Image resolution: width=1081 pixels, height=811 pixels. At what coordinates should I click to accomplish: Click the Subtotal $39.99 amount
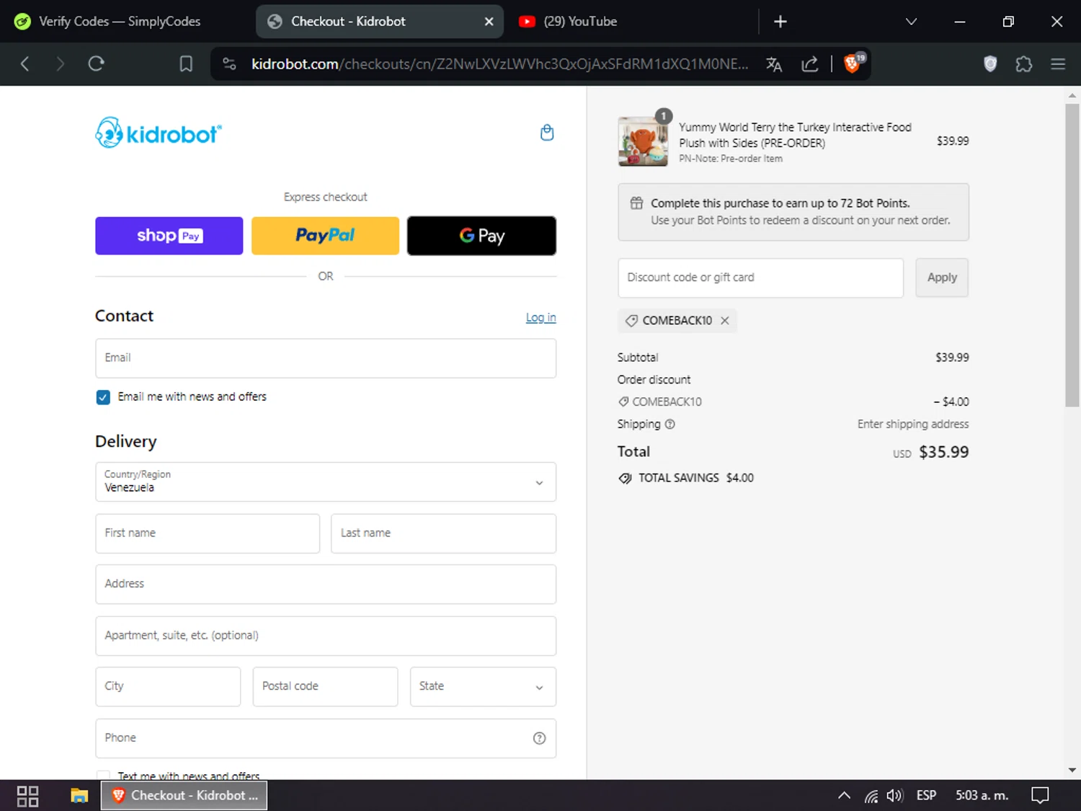click(952, 358)
